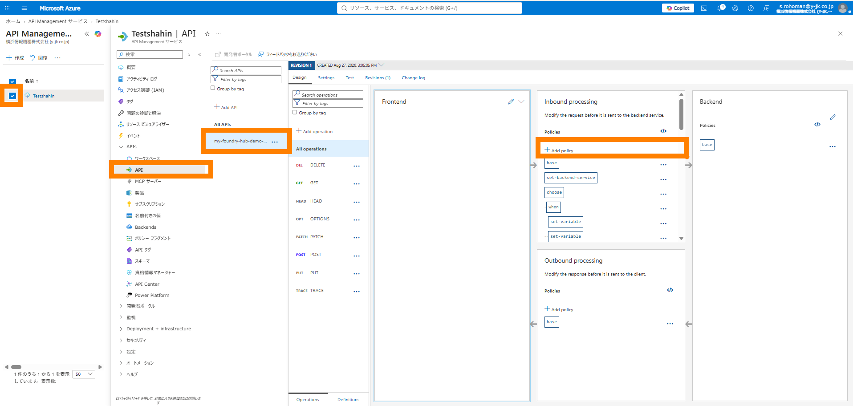This screenshot has height=406, width=853.
Task: Enable Group by tag for APIs
Action: point(213,88)
